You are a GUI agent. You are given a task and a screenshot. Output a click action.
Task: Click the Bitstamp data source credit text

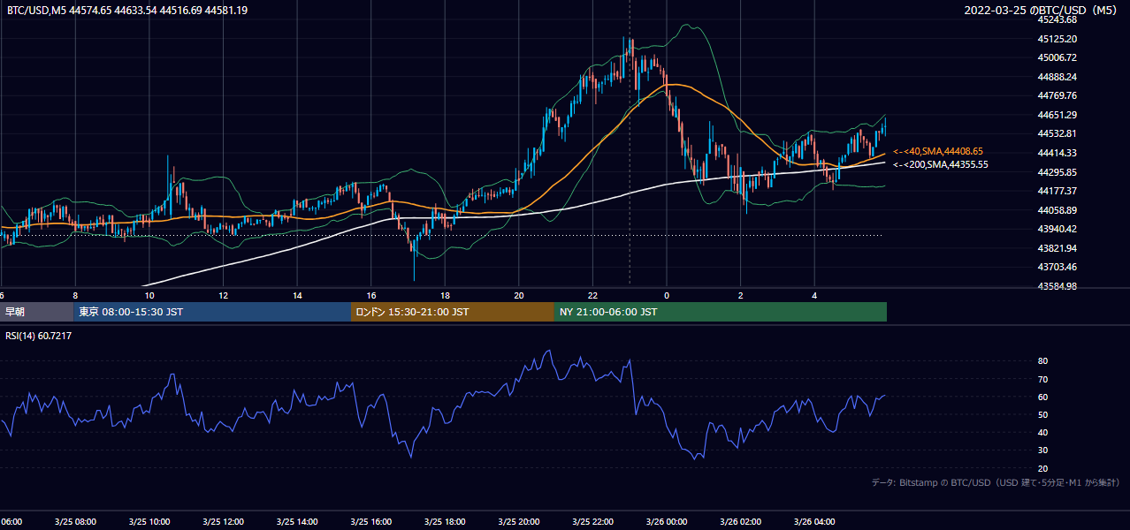pyautogui.click(x=996, y=482)
